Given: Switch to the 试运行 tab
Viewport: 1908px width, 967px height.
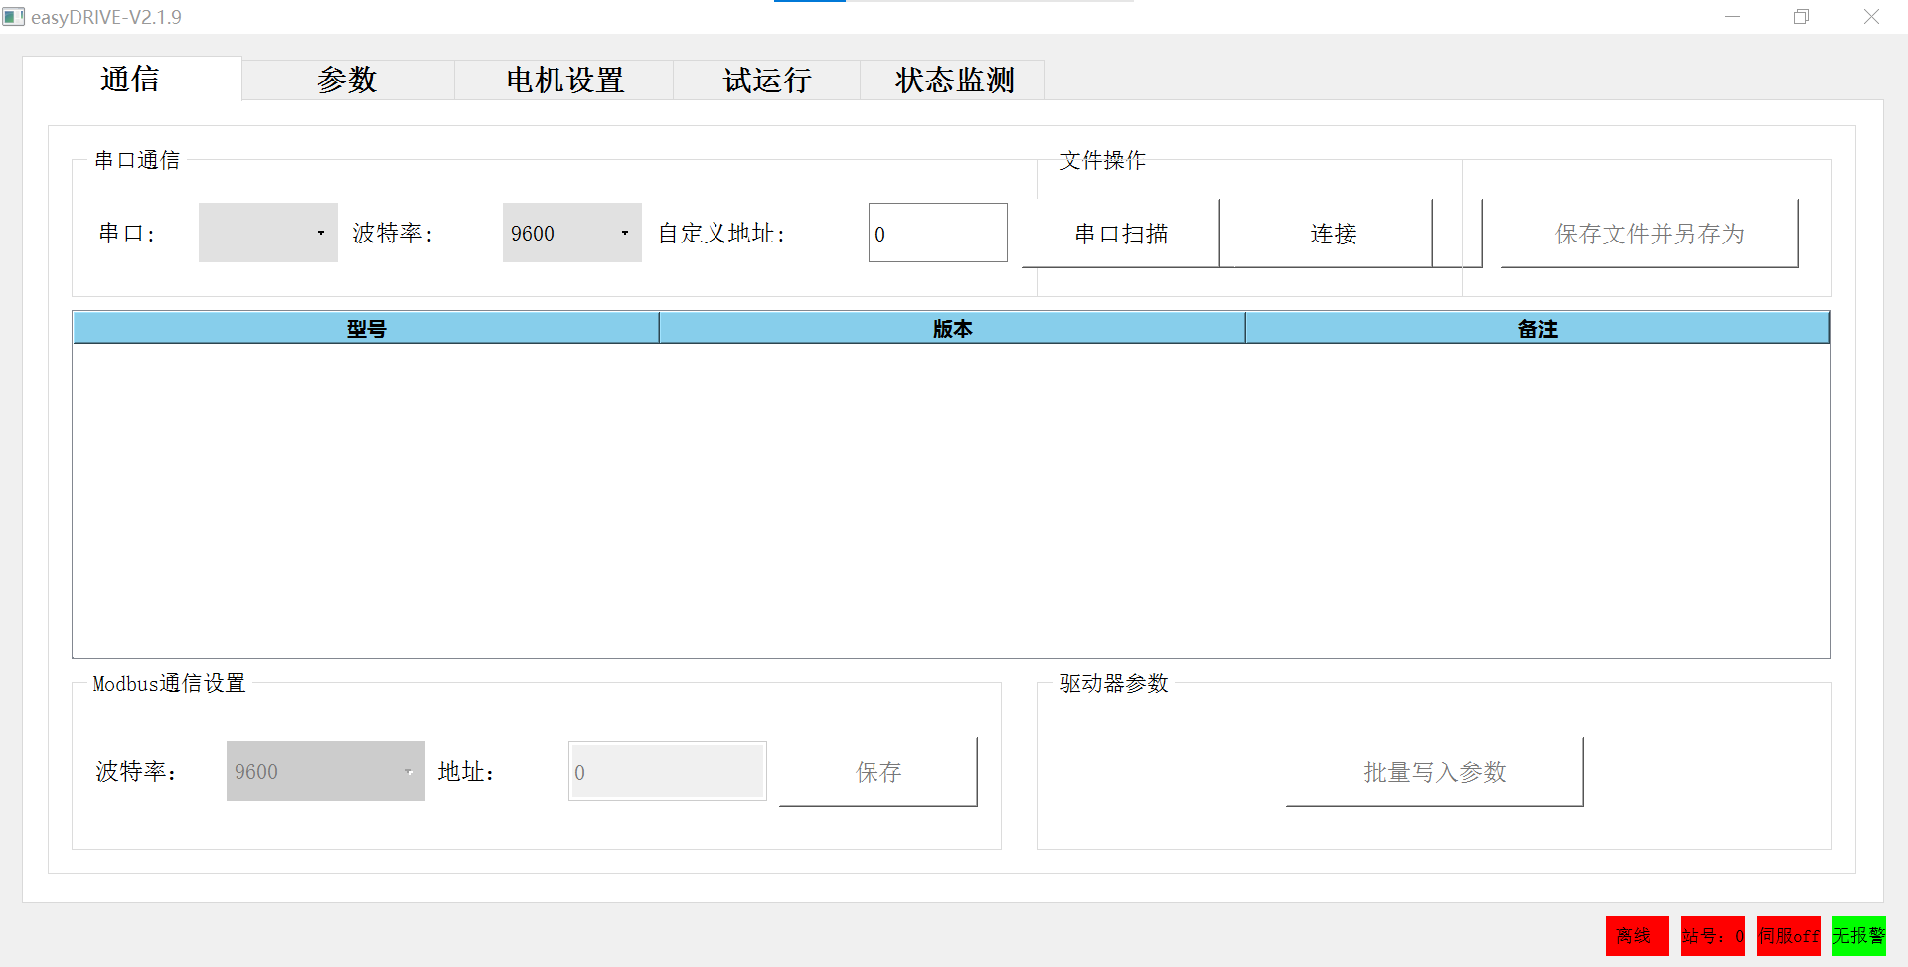Looking at the screenshot, I should [766, 80].
